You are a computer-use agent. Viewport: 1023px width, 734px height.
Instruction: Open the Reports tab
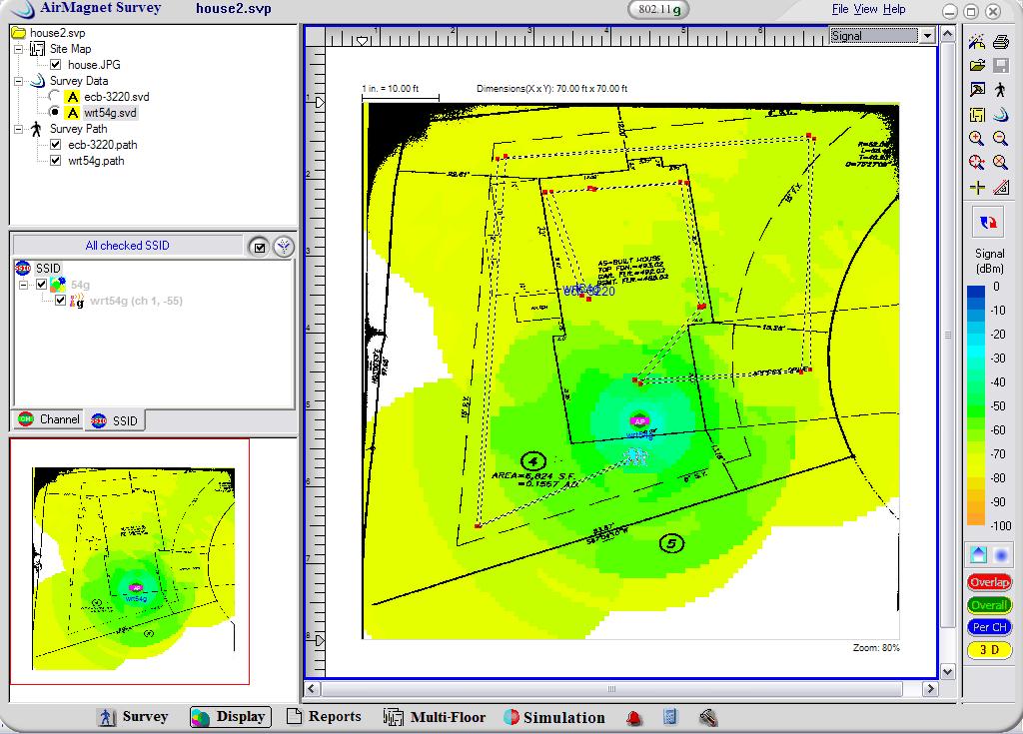tap(325, 716)
